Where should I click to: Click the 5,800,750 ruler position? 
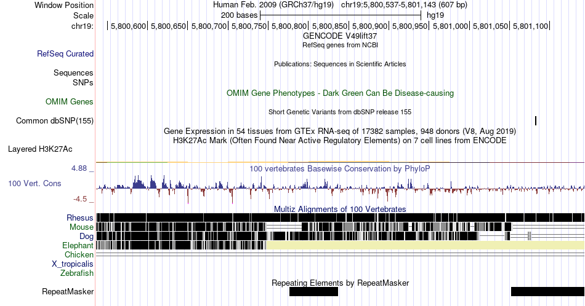249,26
